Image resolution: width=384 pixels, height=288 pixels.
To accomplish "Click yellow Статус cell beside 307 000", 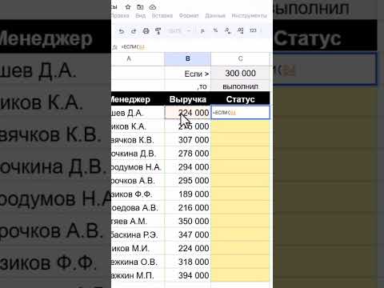I will (x=240, y=140).
